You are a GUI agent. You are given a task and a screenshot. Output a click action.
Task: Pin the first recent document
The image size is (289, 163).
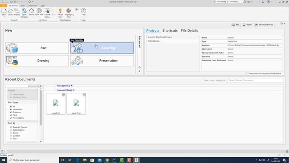(x=64, y=95)
